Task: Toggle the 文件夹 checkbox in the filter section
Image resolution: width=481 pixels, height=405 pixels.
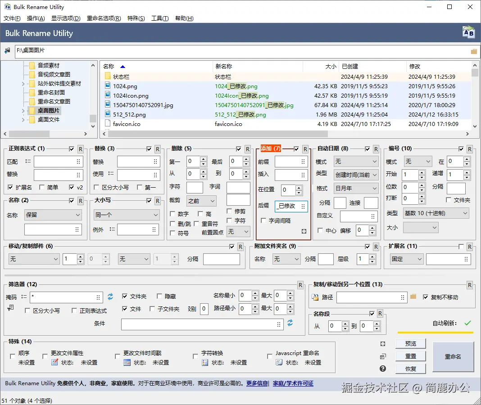Action: [125, 296]
